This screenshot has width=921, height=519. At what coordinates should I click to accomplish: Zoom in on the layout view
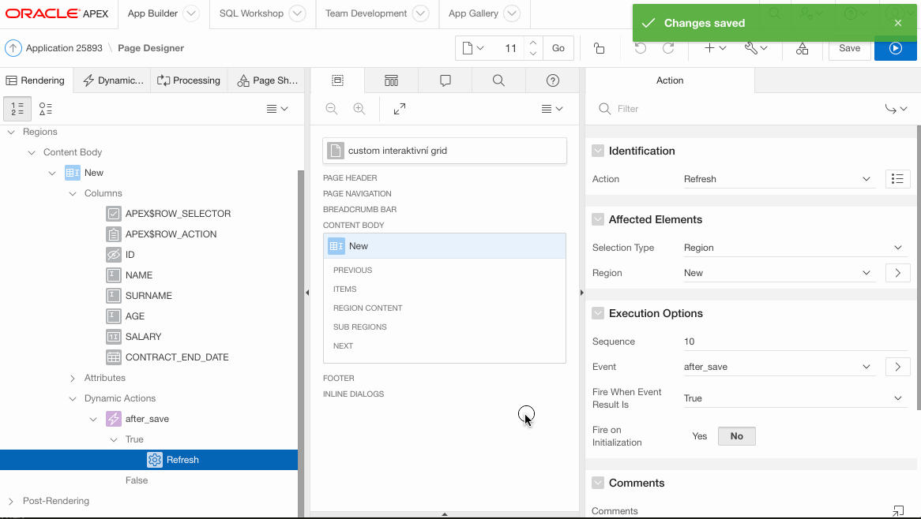pyautogui.click(x=359, y=109)
